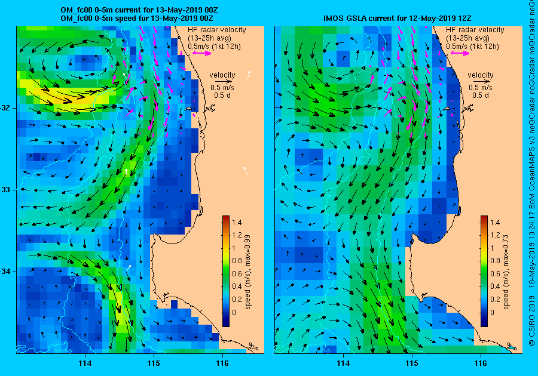Screen dimensions: 538x376
Task: Click the 1.4 tick label on right color bar
Action: click(x=495, y=222)
